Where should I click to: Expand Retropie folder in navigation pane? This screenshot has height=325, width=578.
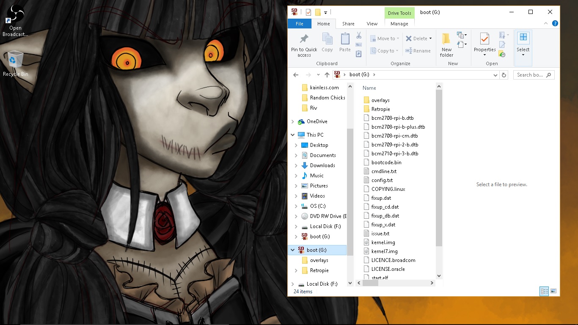296,270
